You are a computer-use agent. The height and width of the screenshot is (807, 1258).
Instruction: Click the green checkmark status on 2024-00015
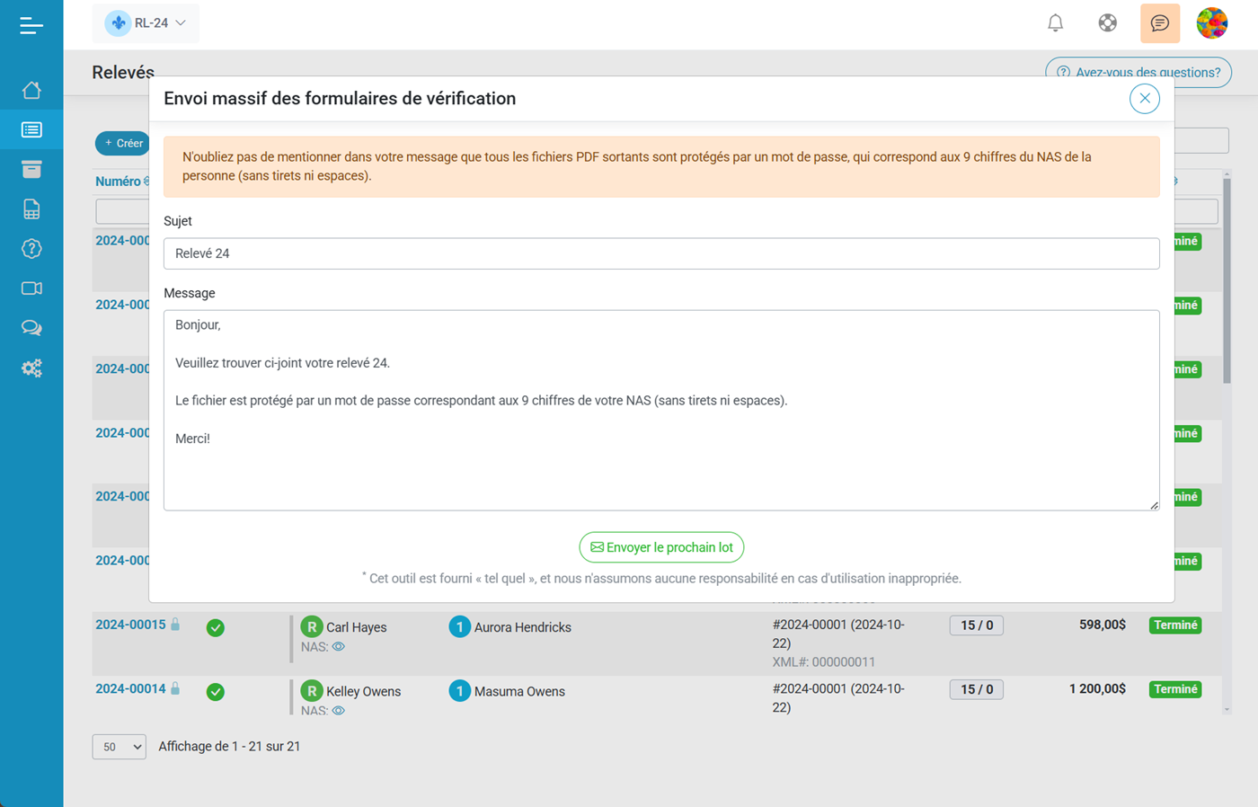(x=215, y=627)
